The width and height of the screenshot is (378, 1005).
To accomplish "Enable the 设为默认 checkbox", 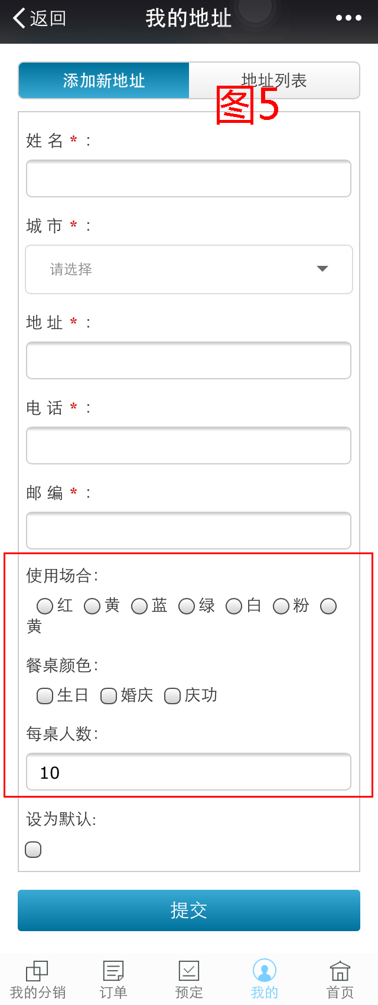I will coord(33,850).
